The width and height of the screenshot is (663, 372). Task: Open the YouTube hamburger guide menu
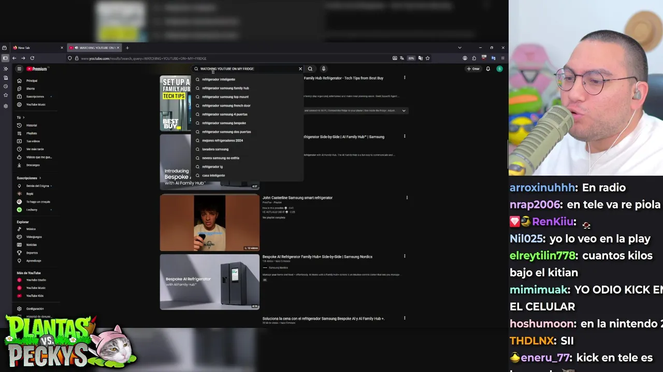click(x=19, y=69)
